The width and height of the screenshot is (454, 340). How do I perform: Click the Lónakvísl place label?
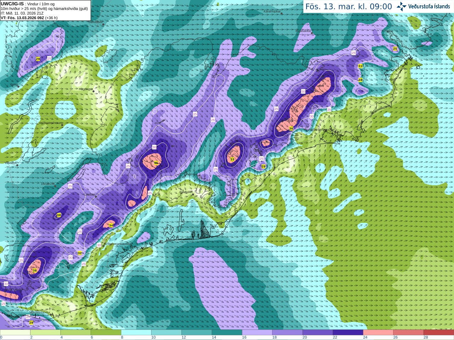48,184
